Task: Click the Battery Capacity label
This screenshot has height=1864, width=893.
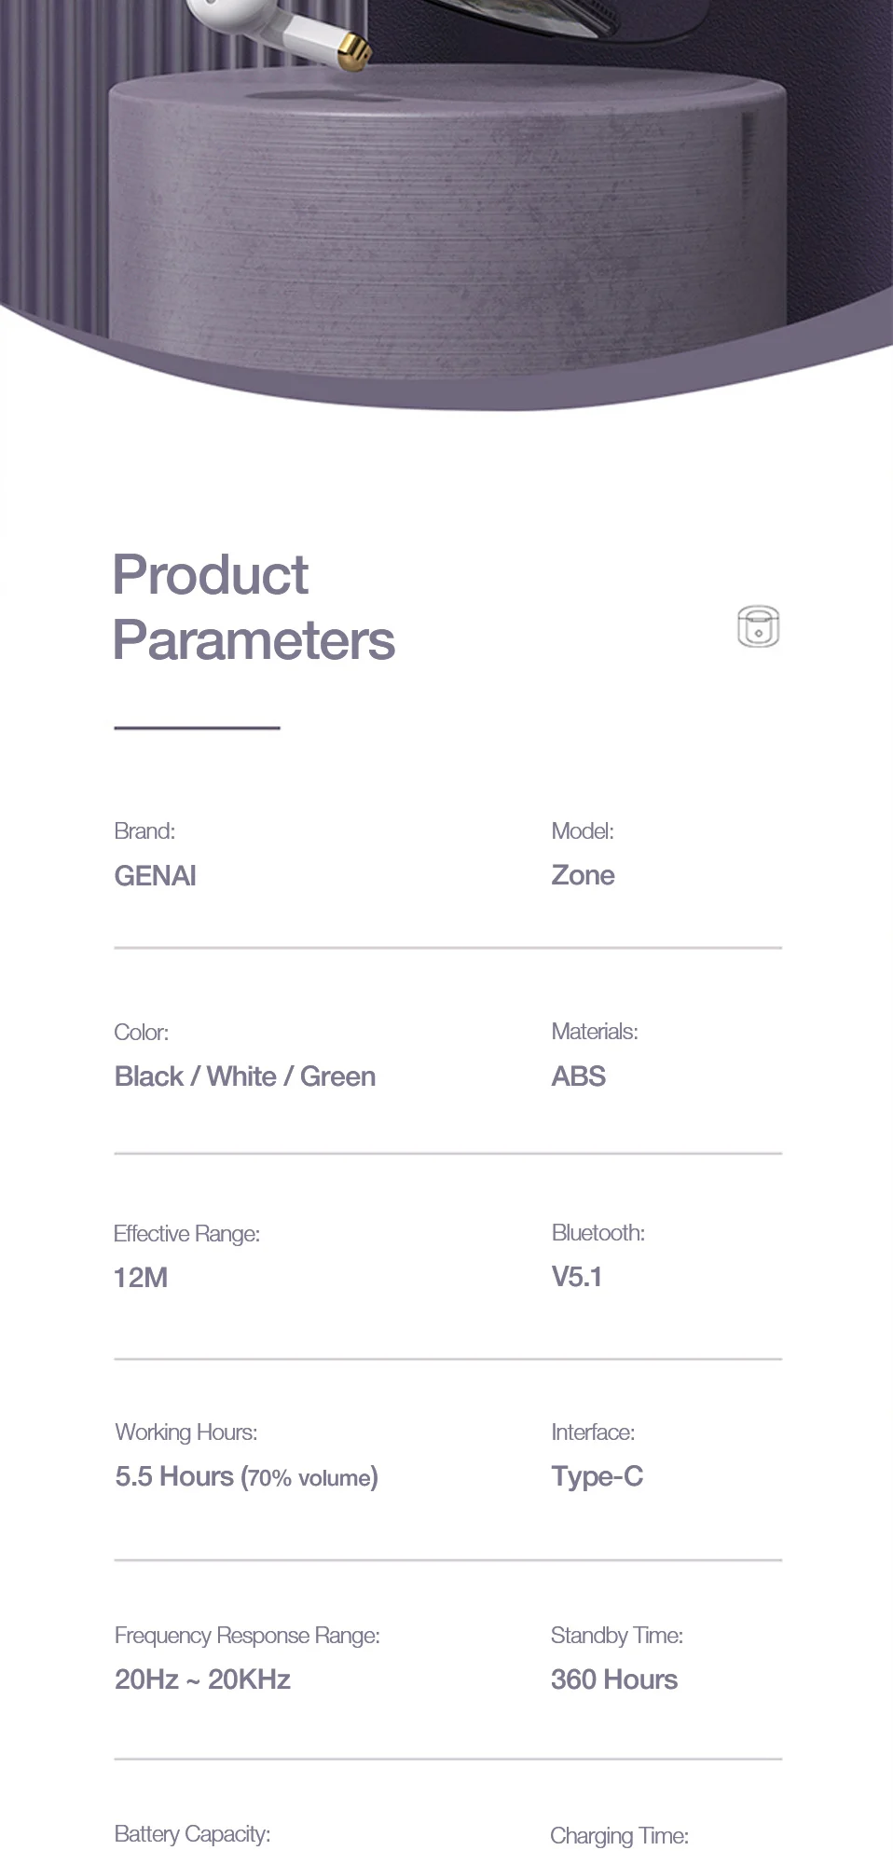Action: tap(192, 1834)
